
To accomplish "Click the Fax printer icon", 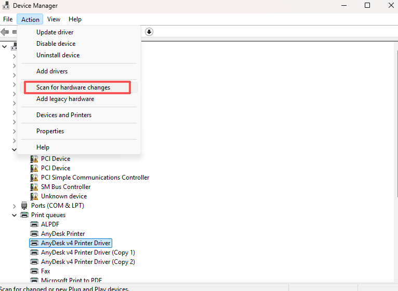I will coord(34,271).
